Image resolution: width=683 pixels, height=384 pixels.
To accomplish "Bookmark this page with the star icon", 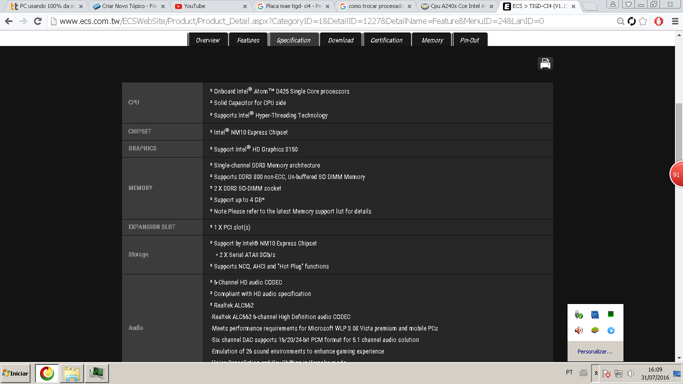I will (x=643, y=21).
